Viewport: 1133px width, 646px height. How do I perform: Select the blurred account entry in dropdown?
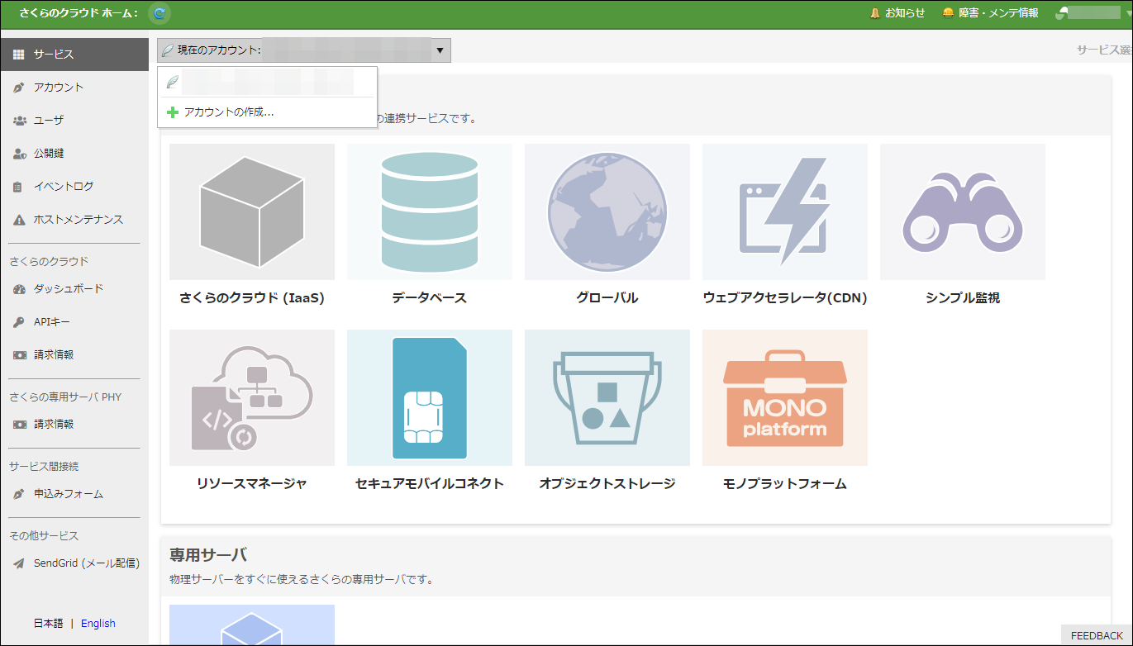pos(266,82)
